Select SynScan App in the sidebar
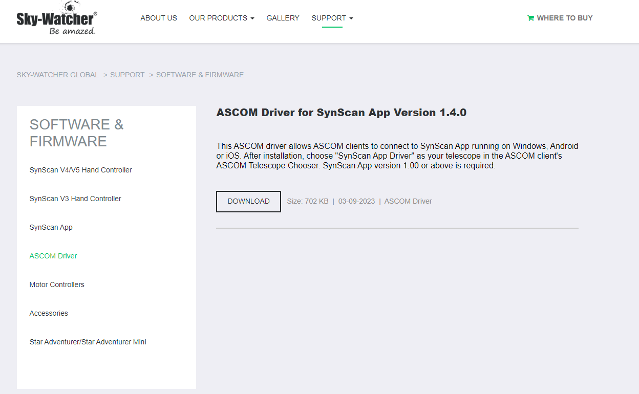Image resolution: width=639 pixels, height=394 pixels. (x=51, y=227)
